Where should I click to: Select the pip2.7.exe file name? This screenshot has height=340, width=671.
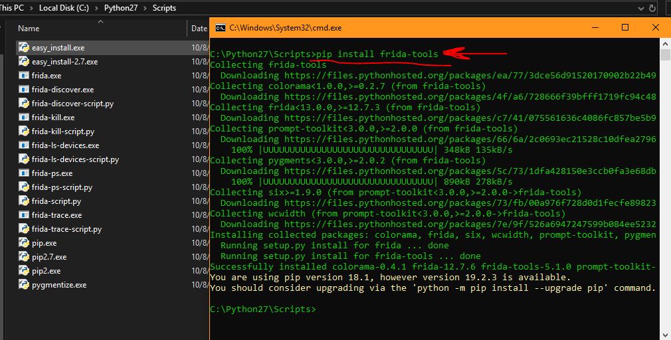(x=49, y=256)
